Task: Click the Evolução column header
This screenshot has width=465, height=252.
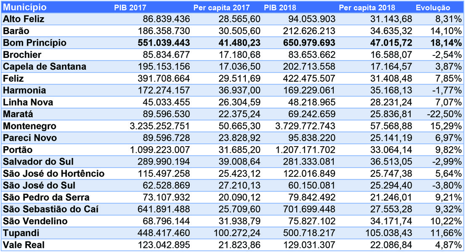Action: [x=433, y=8]
